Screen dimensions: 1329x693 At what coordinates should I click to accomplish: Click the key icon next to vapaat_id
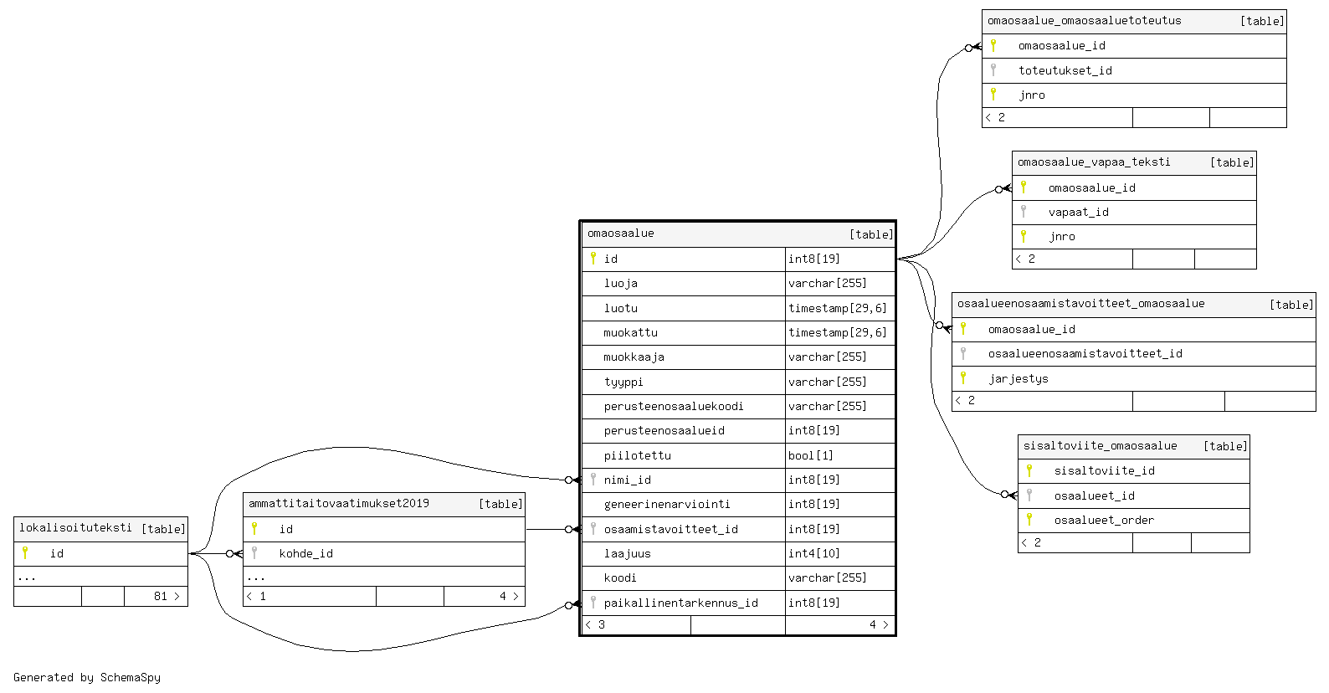point(1024,212)
